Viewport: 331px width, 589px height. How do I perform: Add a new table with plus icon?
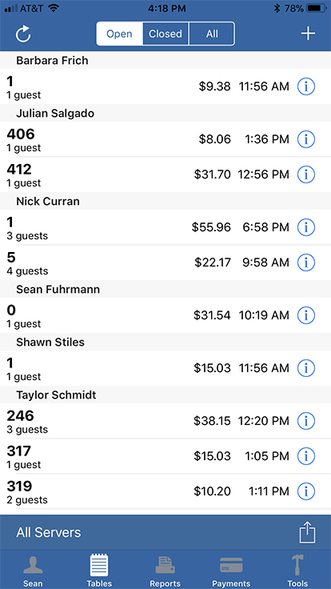(x=308, y=34)
